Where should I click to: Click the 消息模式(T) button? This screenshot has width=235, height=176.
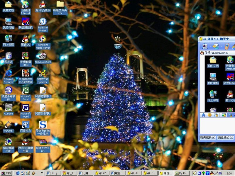pyautogui.click(x=225, y=138)
